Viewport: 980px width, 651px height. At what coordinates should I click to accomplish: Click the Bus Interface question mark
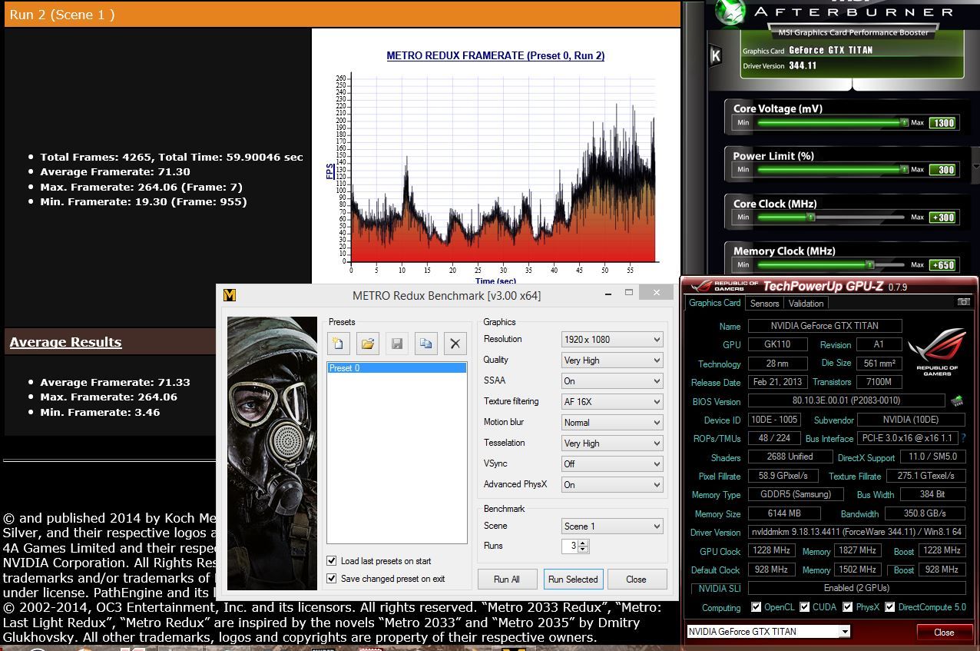[x=963, y=438]
